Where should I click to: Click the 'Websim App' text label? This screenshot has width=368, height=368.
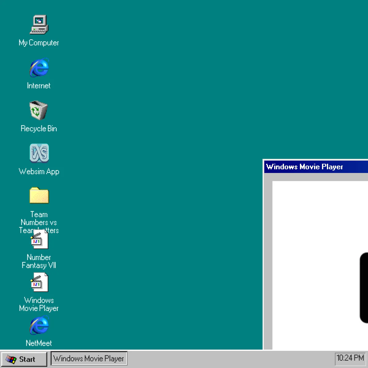[39, 171]
